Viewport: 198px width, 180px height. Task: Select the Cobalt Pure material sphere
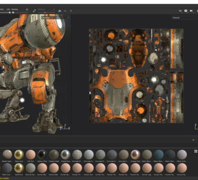coord(65,154)
